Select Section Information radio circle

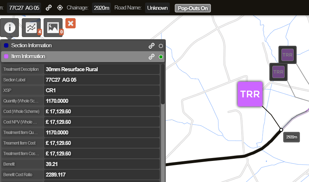pos(161,46)
